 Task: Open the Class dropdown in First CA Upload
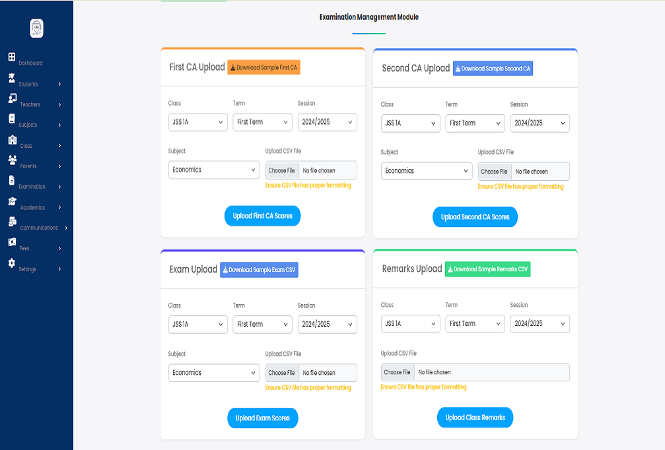coord(198,122)
